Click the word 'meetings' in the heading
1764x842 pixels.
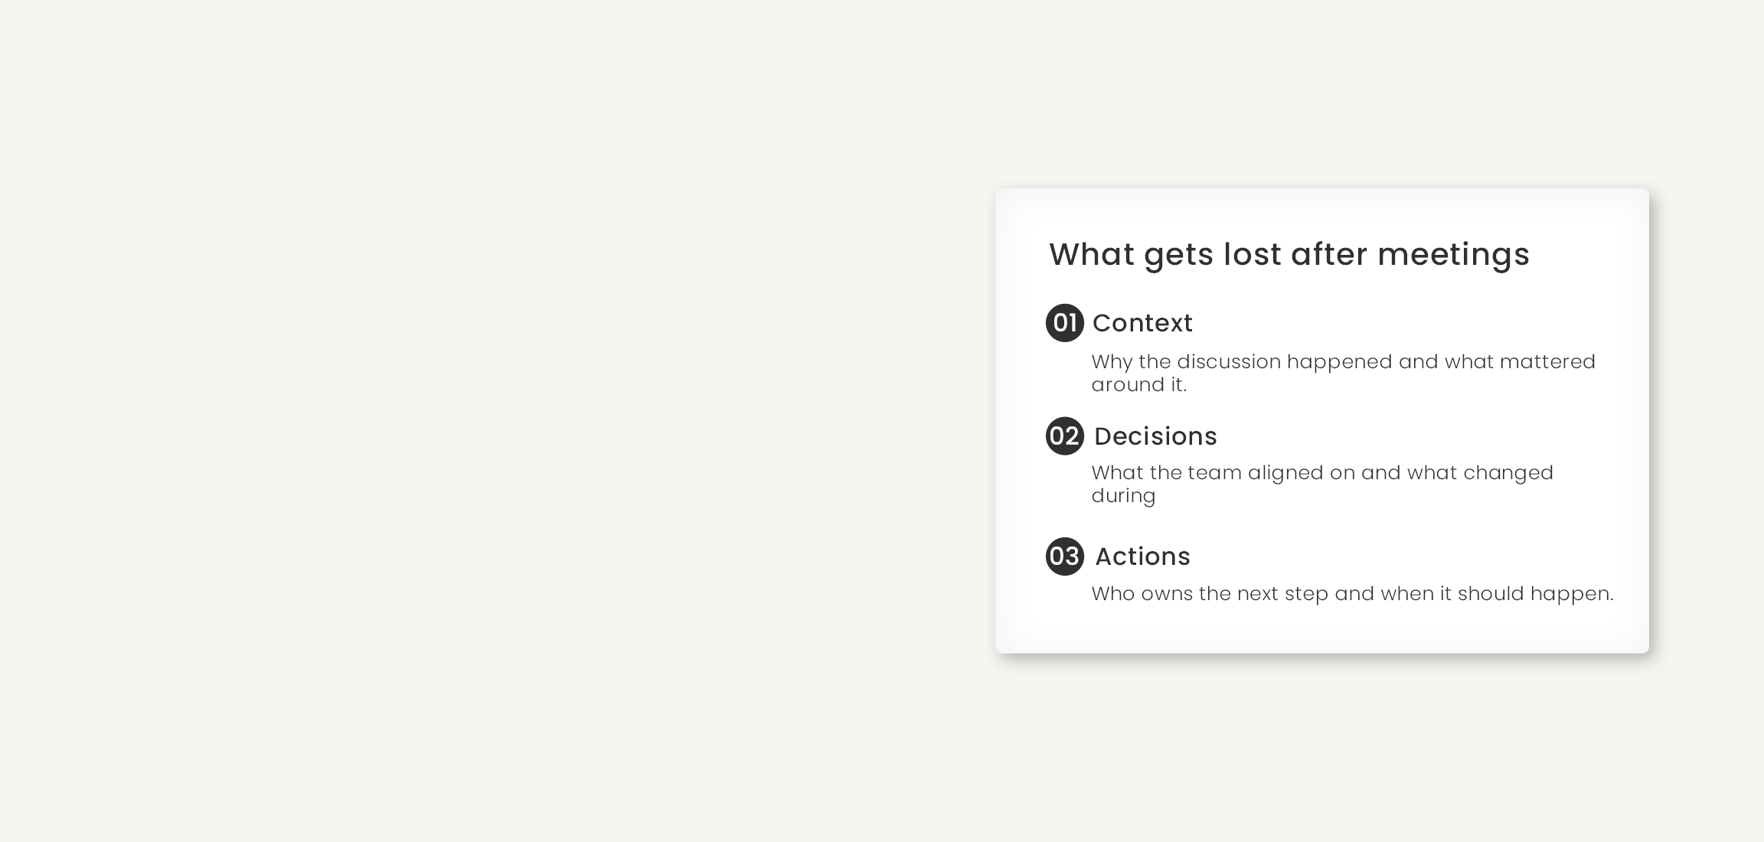1453,254
